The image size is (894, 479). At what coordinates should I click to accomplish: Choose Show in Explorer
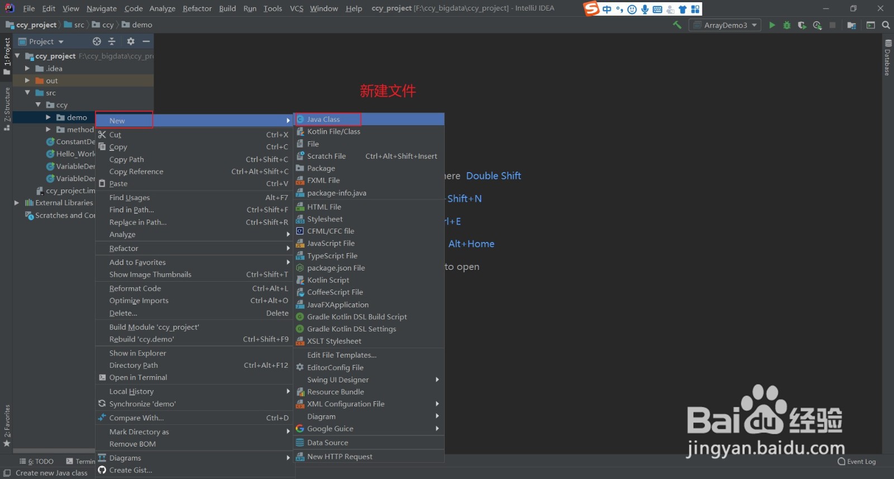pos(194,353)
